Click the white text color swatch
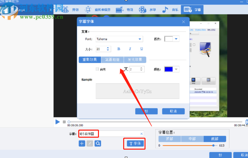This screenshot has height=158, width=248. [x=168, y=39]
